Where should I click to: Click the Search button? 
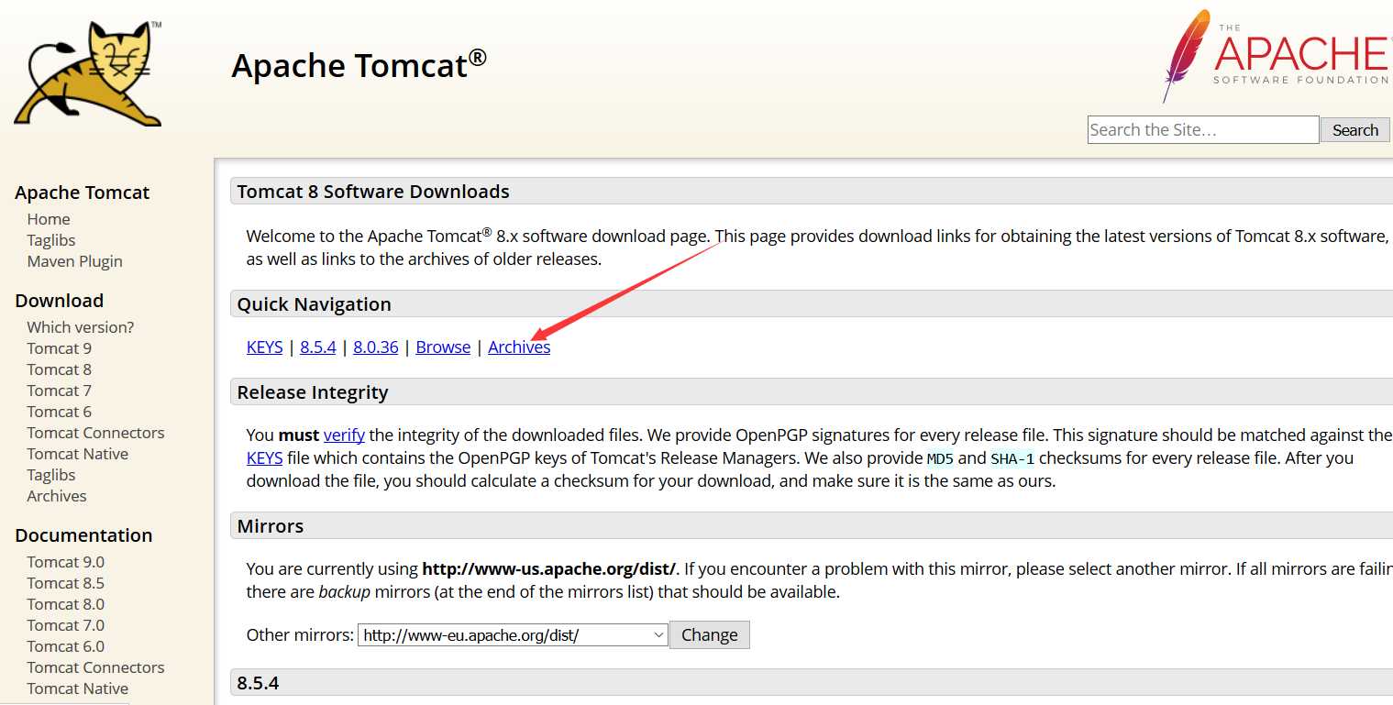(x=1355, y=130)
